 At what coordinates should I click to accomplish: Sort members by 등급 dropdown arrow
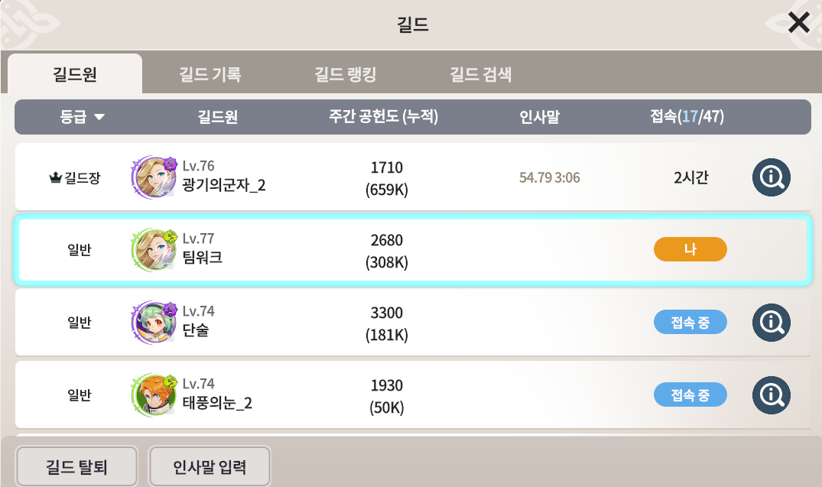point(99,118)
